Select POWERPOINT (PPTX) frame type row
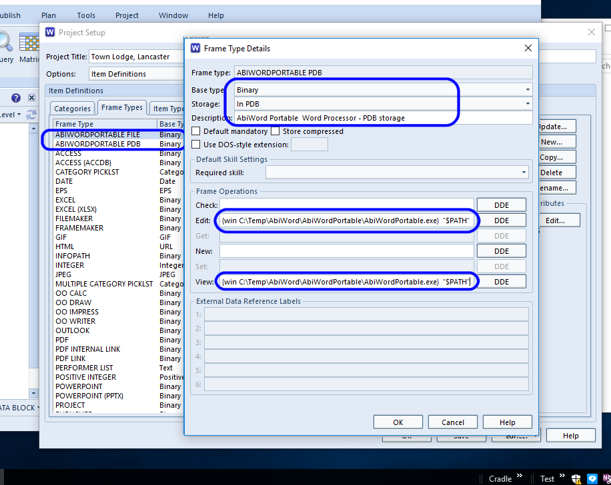Viewport: 611px width, 485px height. [x=118, y=396]
